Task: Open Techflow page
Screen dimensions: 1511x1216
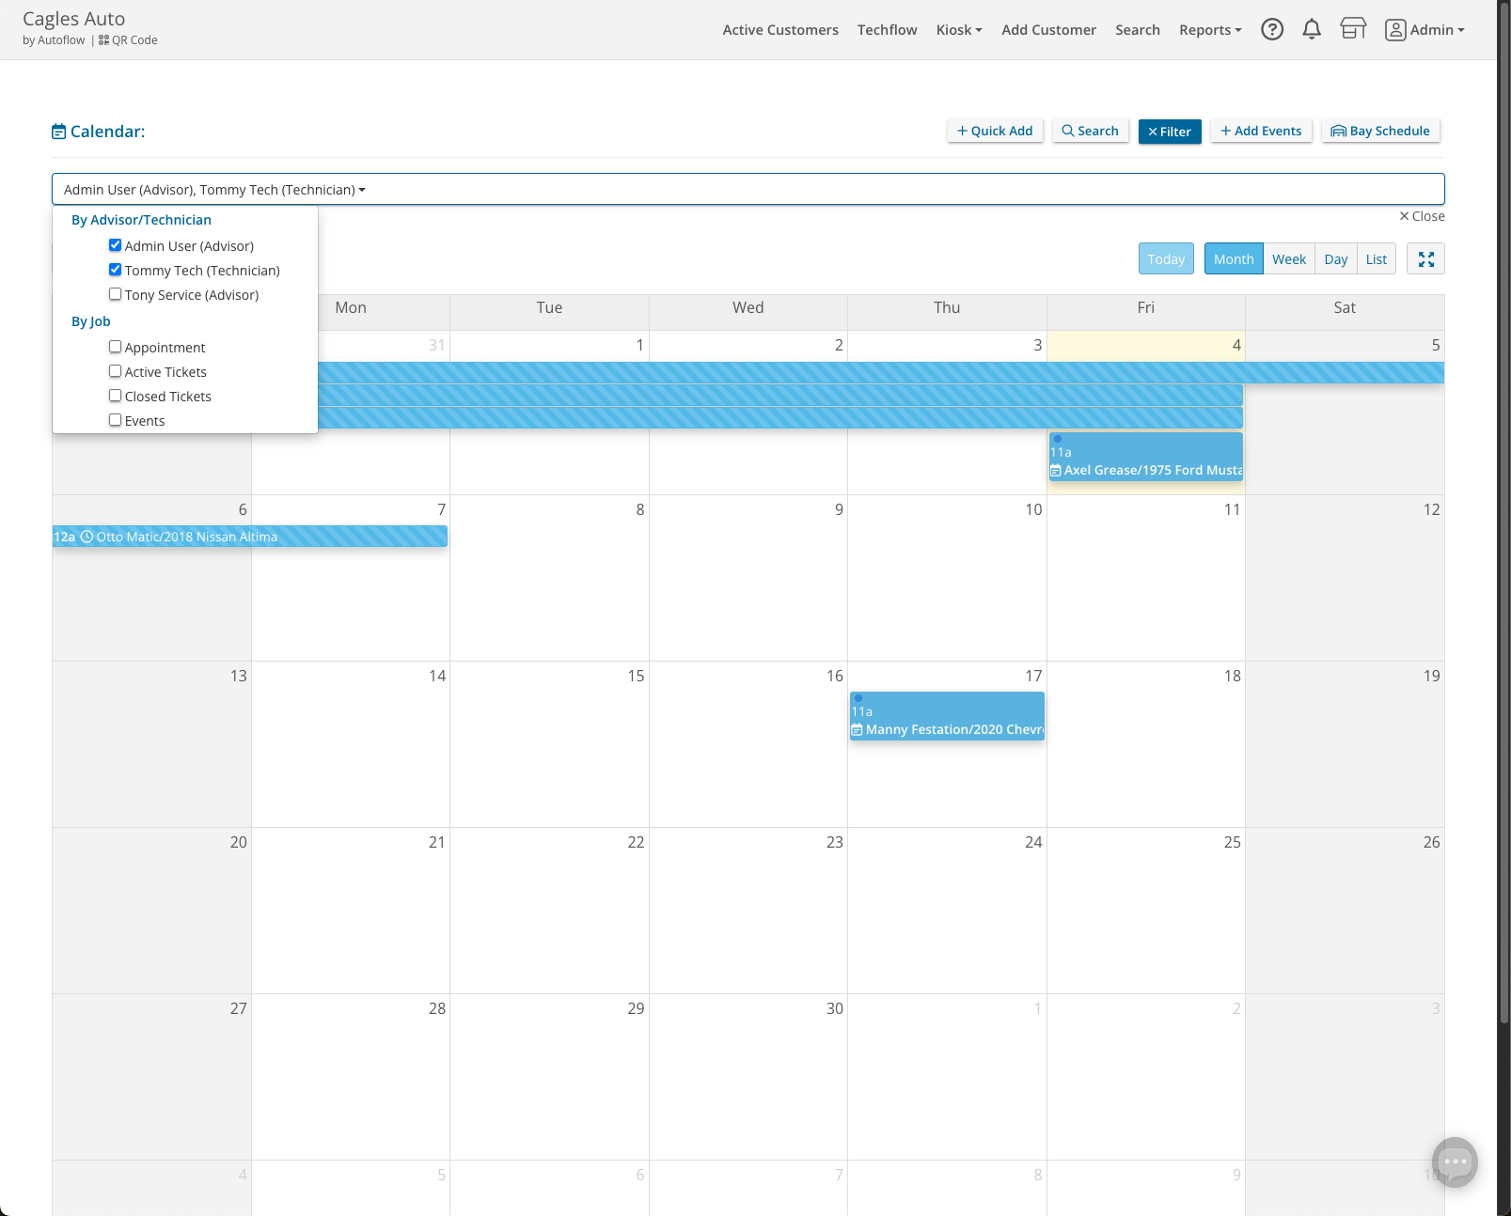Action: click(887, 30)
